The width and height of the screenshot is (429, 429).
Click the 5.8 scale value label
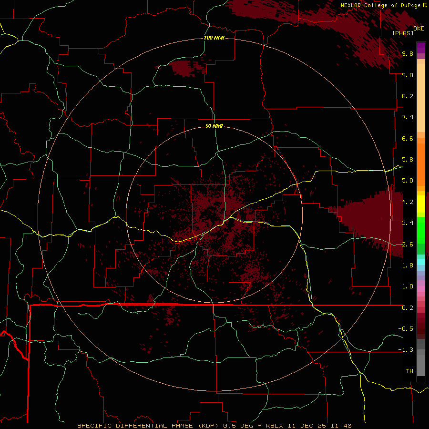(408, 160)
